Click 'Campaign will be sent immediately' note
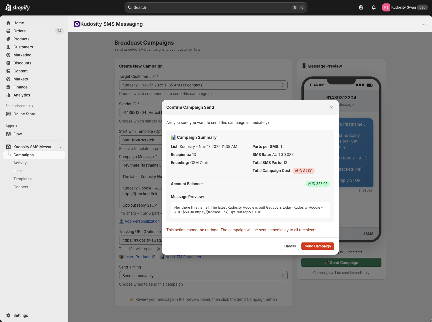The width and height of the screenshot is (432, 322). pos(341,273)
